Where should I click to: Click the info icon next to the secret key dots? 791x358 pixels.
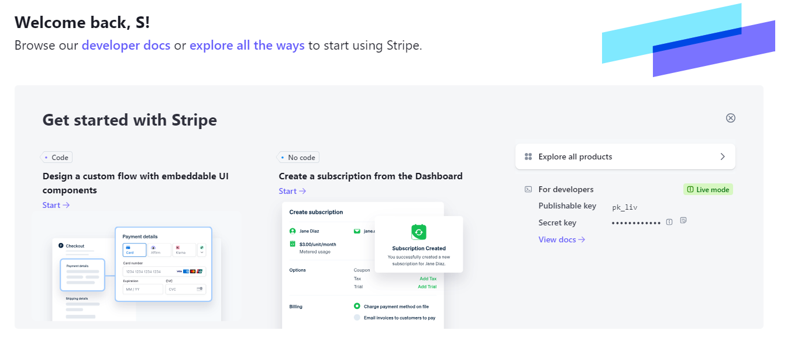pyautogui.click(x=669, y=222)
